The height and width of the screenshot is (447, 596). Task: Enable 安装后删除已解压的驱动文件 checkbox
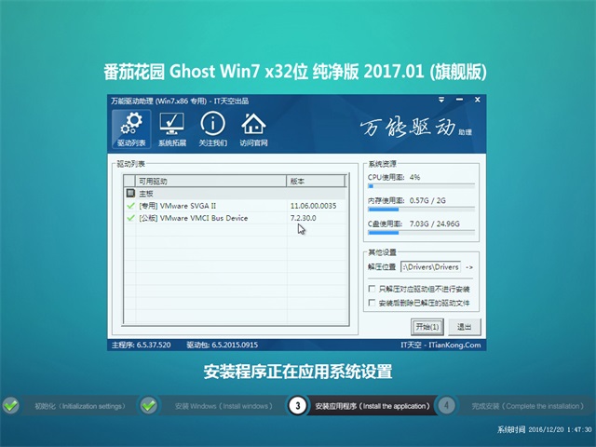click(372, 303)
